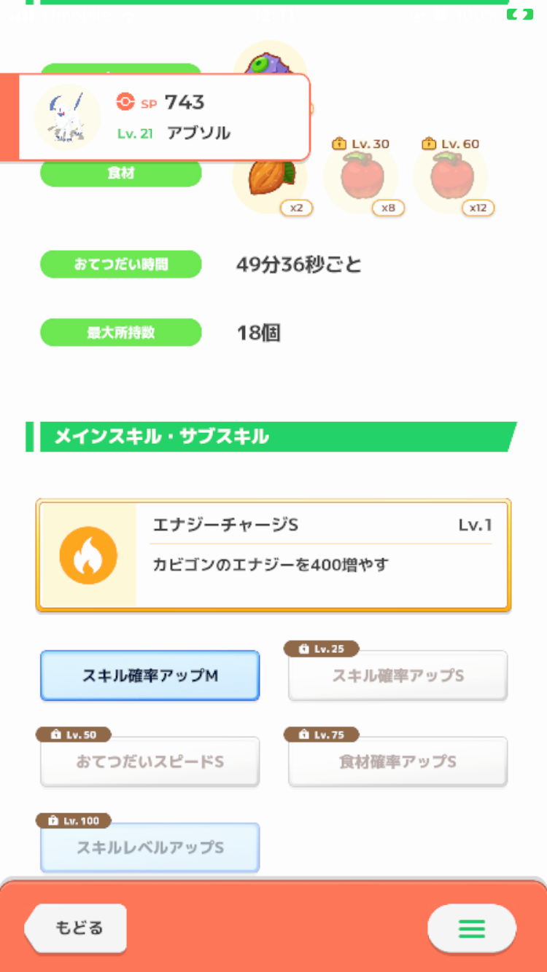Tap the locked Lv. 30 apple ingredient
The width and height of the screenshot is (547, 972).
pos(360,177)
